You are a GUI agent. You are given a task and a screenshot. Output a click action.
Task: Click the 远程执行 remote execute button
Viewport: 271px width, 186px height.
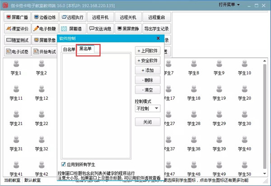(73, 17)
